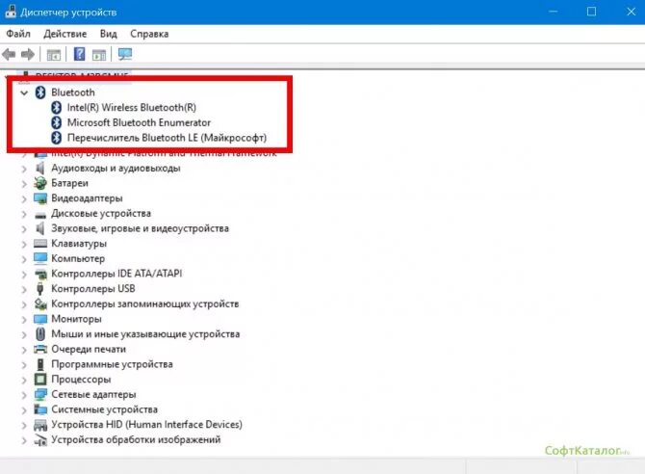Open the Справка menu
The height and width of the screenshot is (474, 645).
click(149, 34)
